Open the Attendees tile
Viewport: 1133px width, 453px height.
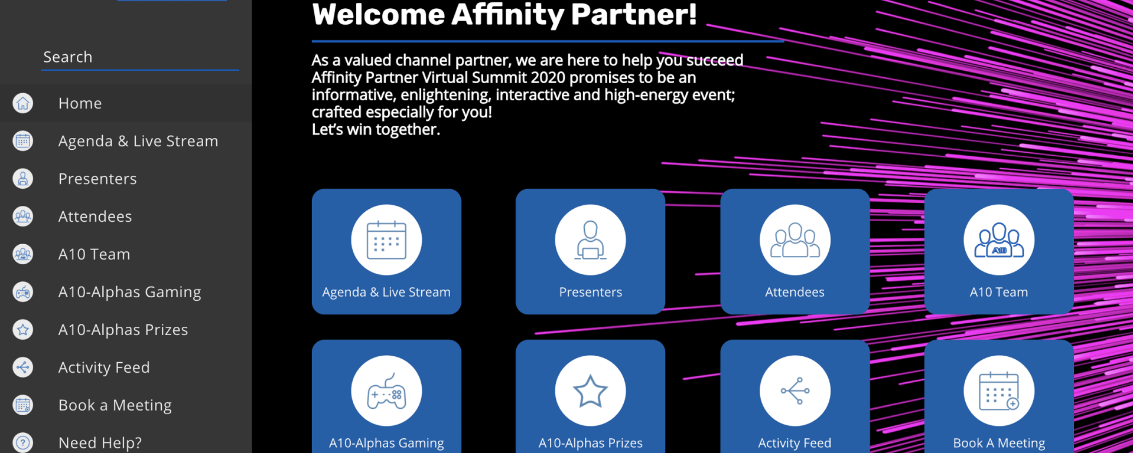point(795,251)
